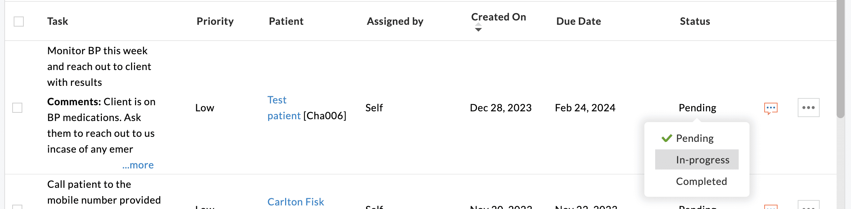This screenshot has width=851, height=209.
Task: Open the ellipsis menu on Carlton Fisk's row
Action: [809, 207]
